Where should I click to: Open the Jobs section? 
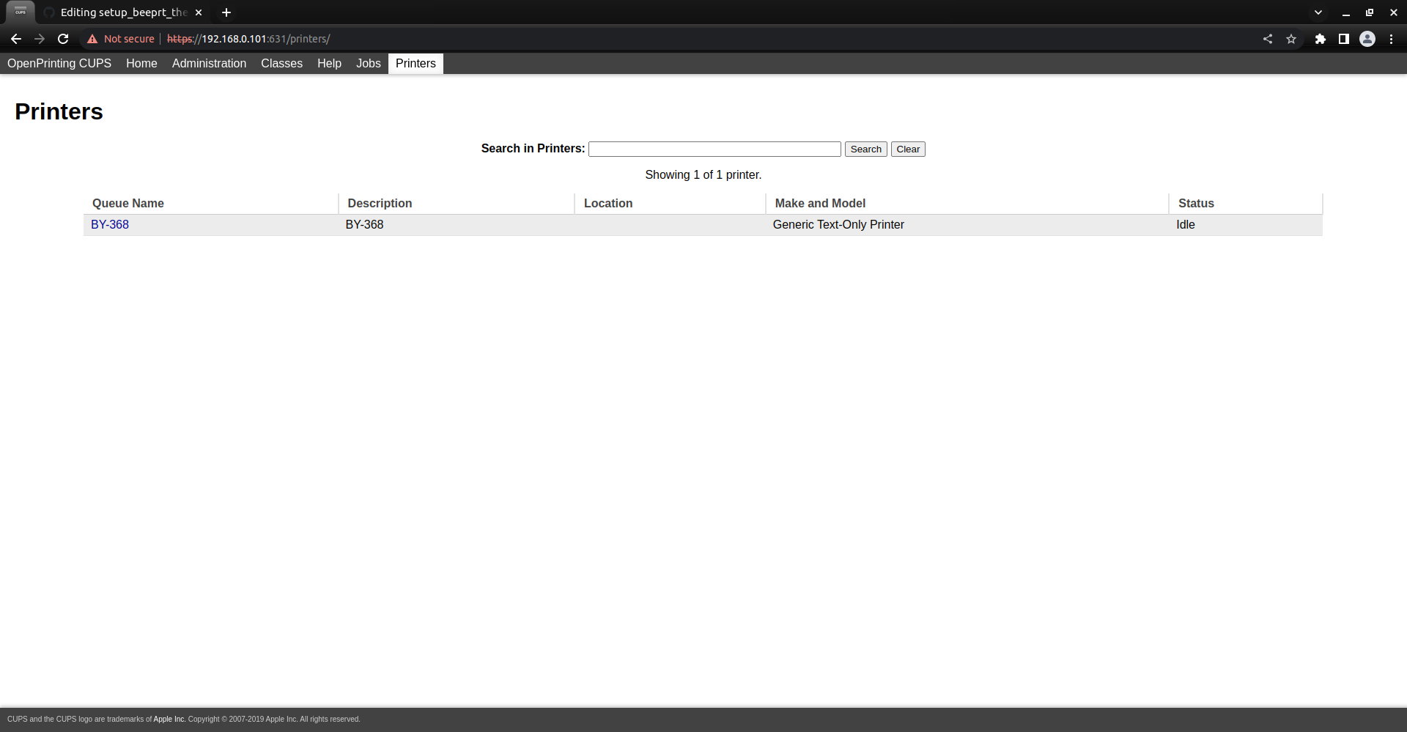point(368,64)
